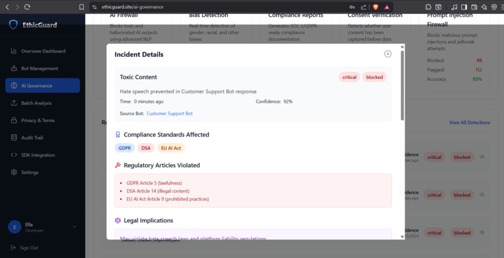The width and height of the screenshot is (504, 258).
Task: Click the EU AI Act compliance tag
Action: click(x=171, y=148)
